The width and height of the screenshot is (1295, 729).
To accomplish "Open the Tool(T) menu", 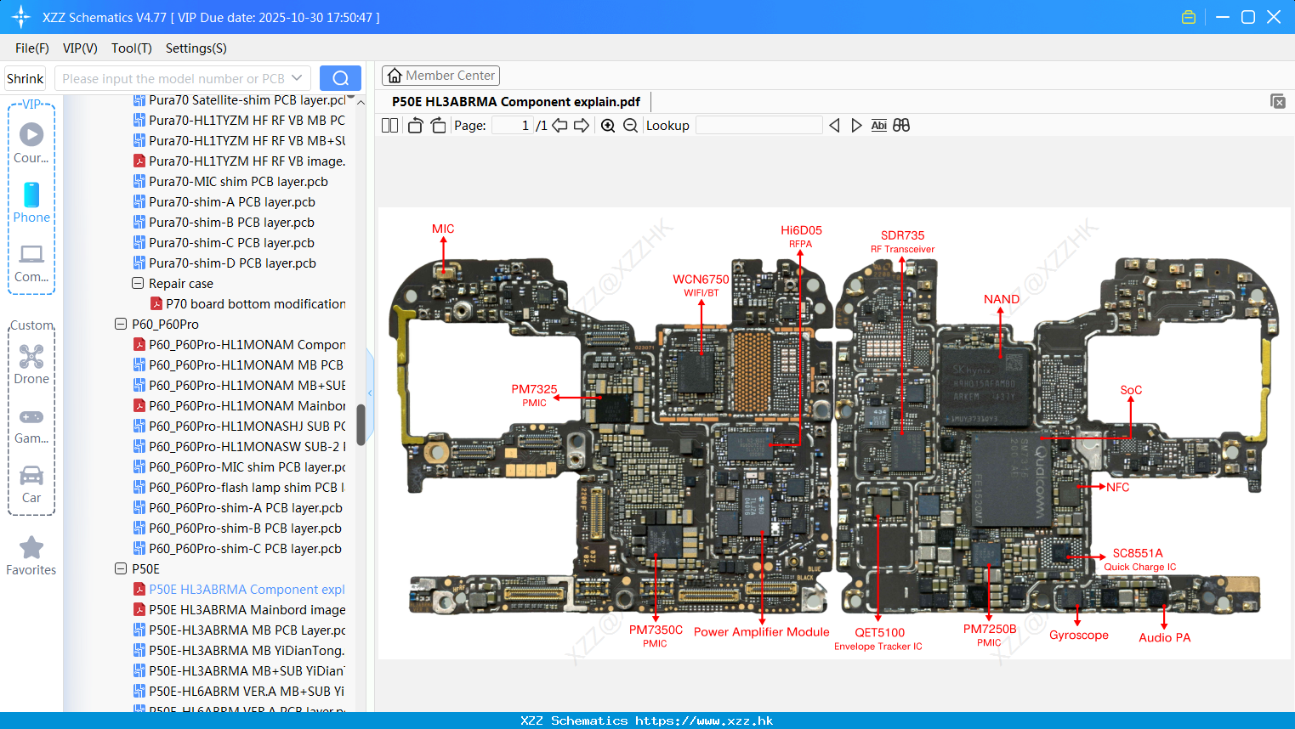I will pyautogui.click(x=132, y=48).
